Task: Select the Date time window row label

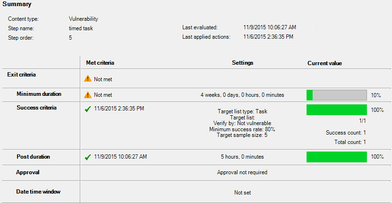Action: point(38,192)
